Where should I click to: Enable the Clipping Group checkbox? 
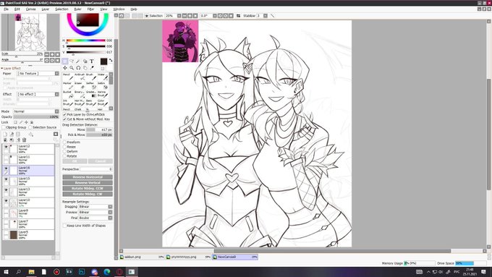[x=4, y=127]
